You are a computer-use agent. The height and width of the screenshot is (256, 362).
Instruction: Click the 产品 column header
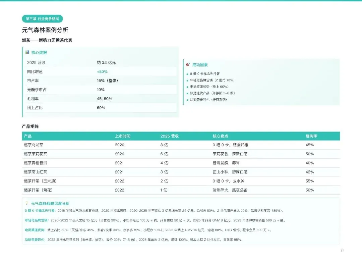(x=28, y=136)
